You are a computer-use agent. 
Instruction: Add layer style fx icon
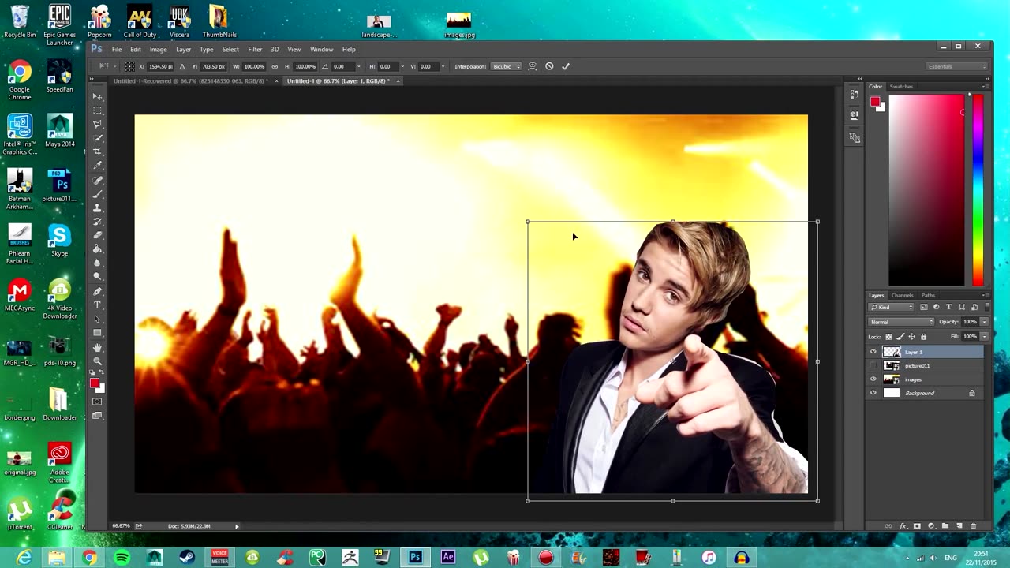[903, 526]
